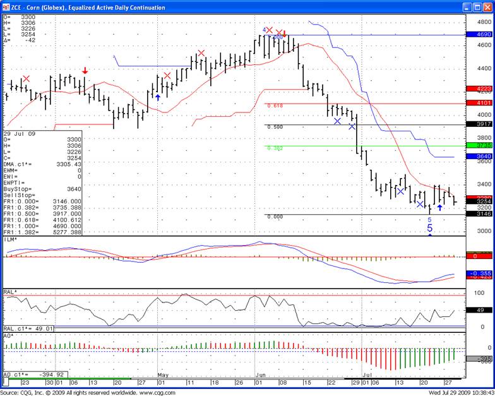Image resolution: width=495 pixels, height=396 pixels.
Task: Select the red X marker above May 11 bars
Action: pyautogui.click(x=201, y=53)
